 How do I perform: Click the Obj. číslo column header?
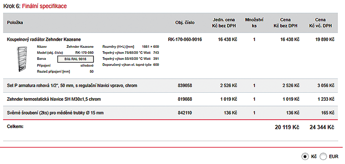click(185, 23)
